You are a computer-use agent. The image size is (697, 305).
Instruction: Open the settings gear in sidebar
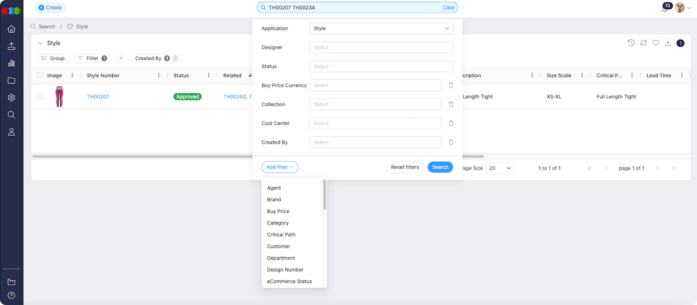click(12, 98)
